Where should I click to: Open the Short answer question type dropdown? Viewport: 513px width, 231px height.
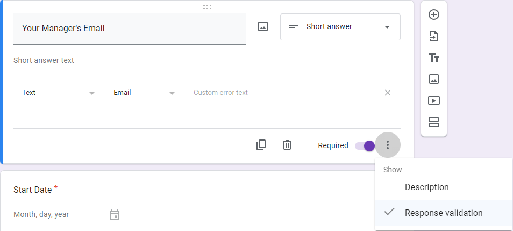tap(340, 27)
